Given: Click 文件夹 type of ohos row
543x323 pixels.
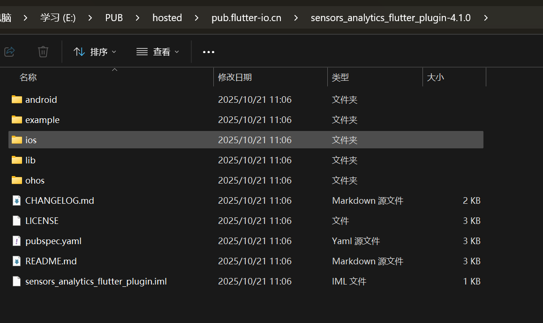Looking at the screenshot, I should pos(345,180).
